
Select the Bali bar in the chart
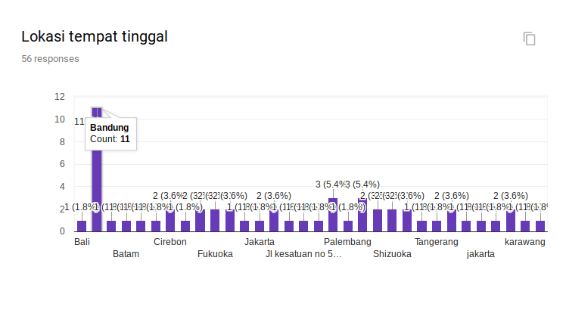82,225
